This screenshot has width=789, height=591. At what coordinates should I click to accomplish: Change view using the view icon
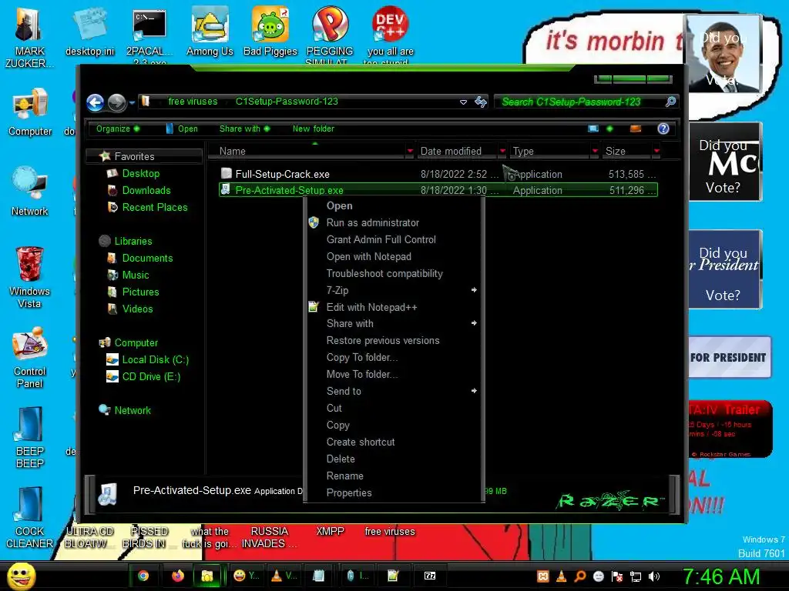593,129
